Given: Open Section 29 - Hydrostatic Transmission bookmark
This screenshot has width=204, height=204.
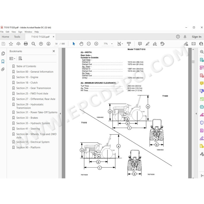Looking at the screenshot, I should [x=30, y=106].
